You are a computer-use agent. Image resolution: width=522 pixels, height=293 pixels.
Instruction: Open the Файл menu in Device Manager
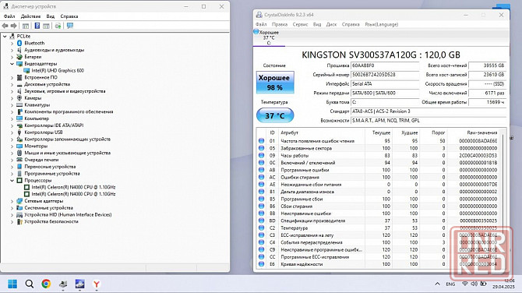9,16
